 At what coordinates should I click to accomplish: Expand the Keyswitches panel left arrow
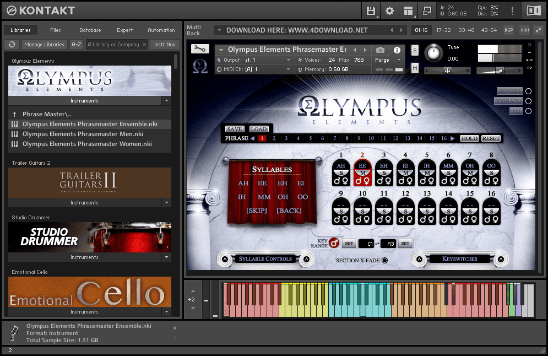(419, 259)
